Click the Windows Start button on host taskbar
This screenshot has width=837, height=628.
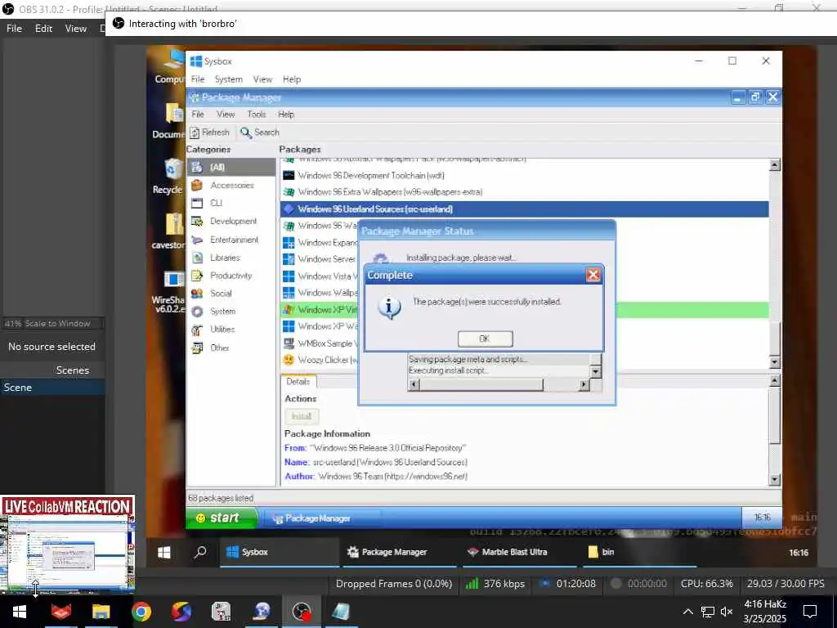(x=20, y=612)
